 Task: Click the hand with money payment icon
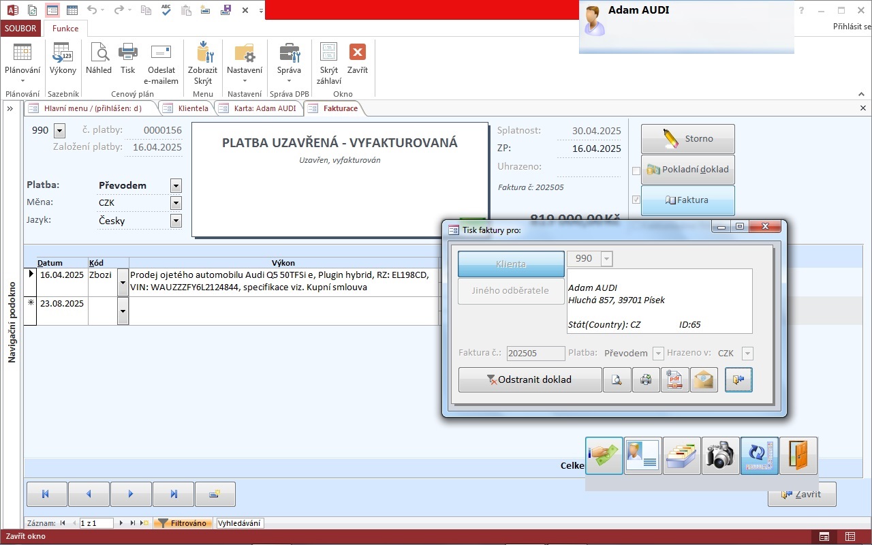tap(604, 456)
